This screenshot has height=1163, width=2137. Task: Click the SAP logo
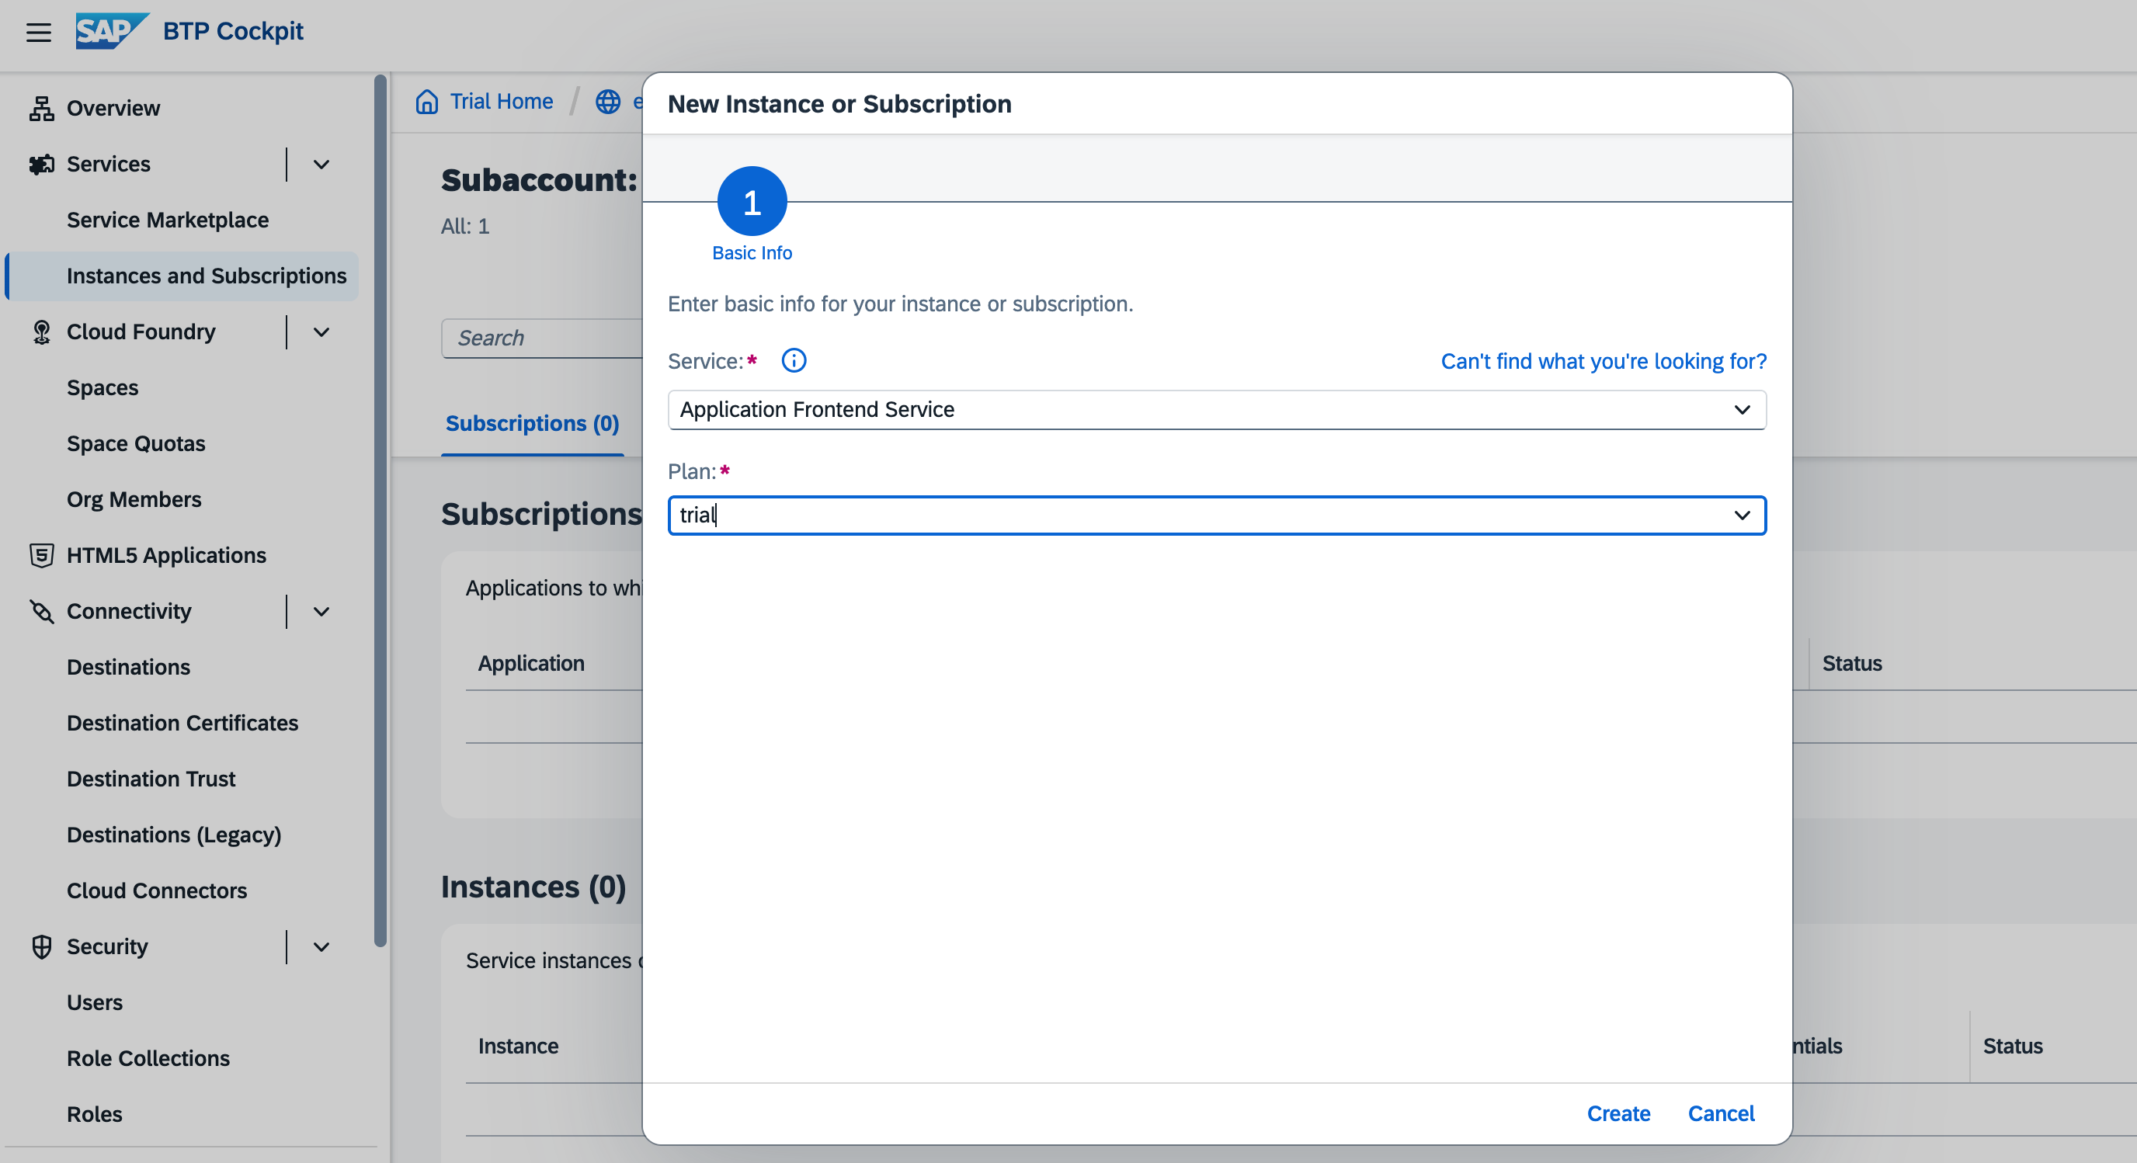coord(110,31)
